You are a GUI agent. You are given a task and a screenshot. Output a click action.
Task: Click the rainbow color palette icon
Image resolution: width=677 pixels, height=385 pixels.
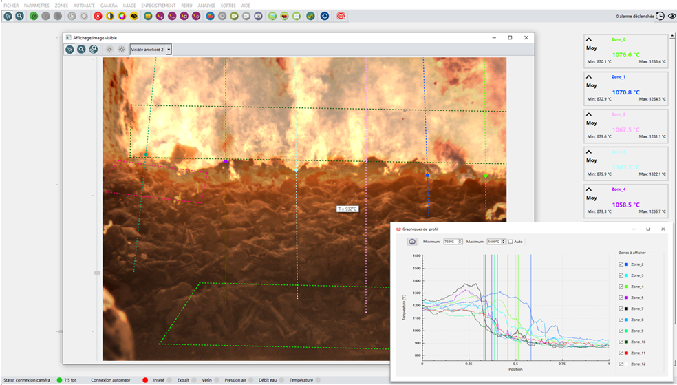pos(122,15)
